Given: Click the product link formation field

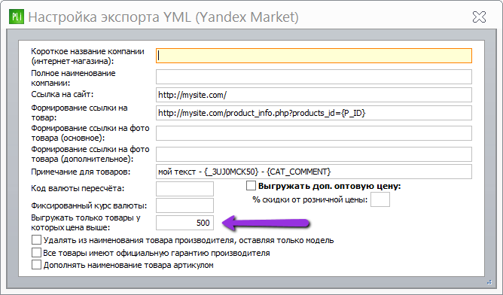Looking at the screenshot, I should click(314, 113).
